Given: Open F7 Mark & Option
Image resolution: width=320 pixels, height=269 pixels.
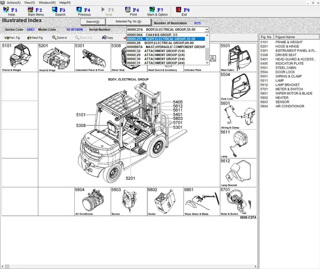Looking at the screenshot, I should click(x=157, y=11).
